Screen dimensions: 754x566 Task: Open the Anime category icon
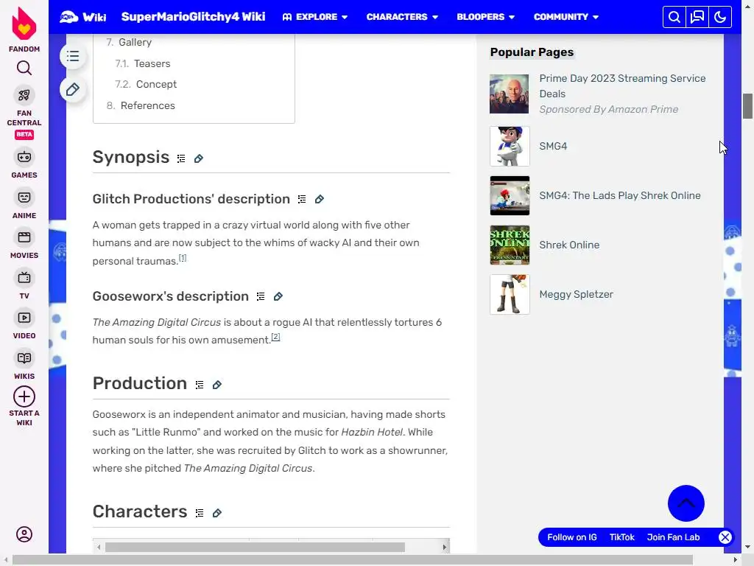pos(24,198)
